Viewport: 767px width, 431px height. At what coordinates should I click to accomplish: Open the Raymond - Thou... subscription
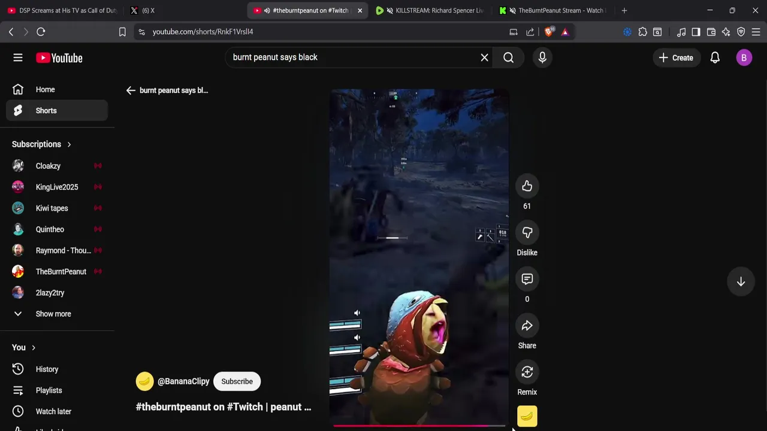[57, 251]
